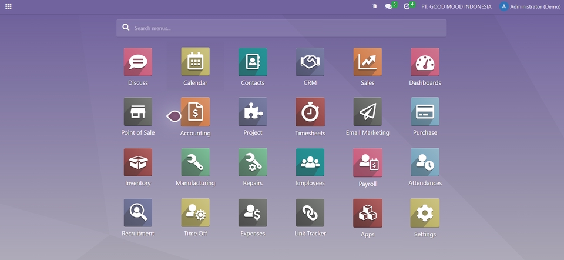Screen dimensions: 564x260
Task: Open conversations icon with 5 badge
Action: [x=388, y=6]
